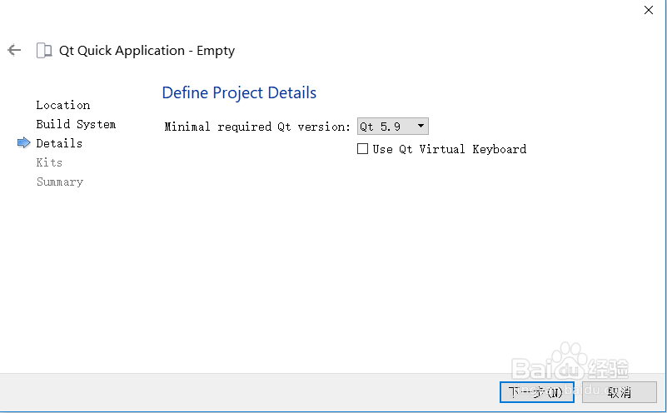Close the wizard dialog with the X
The image size is (667, 413).
click(x=649, y=10)
